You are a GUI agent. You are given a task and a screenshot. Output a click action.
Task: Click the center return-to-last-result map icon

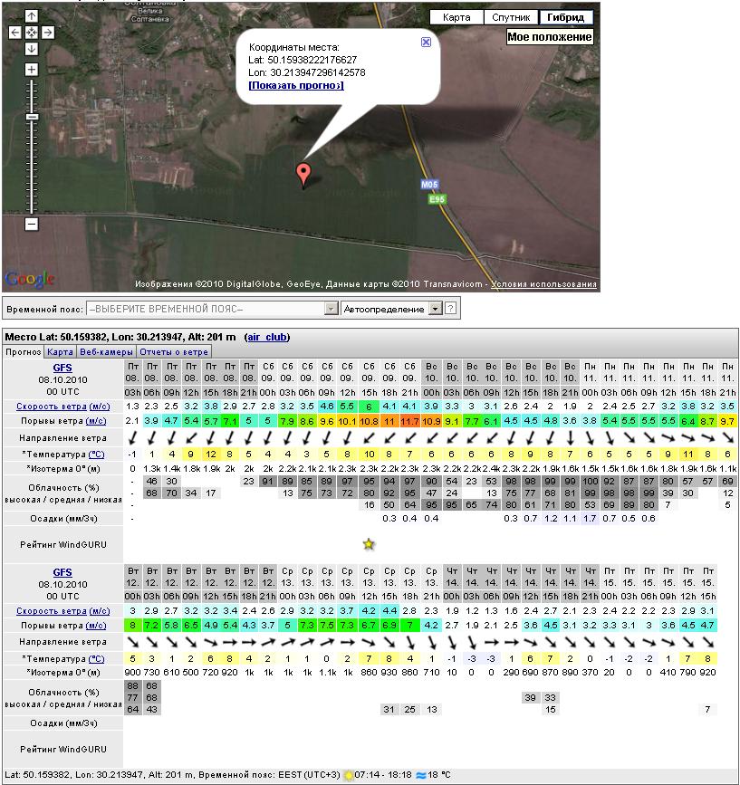click(32, 33)
